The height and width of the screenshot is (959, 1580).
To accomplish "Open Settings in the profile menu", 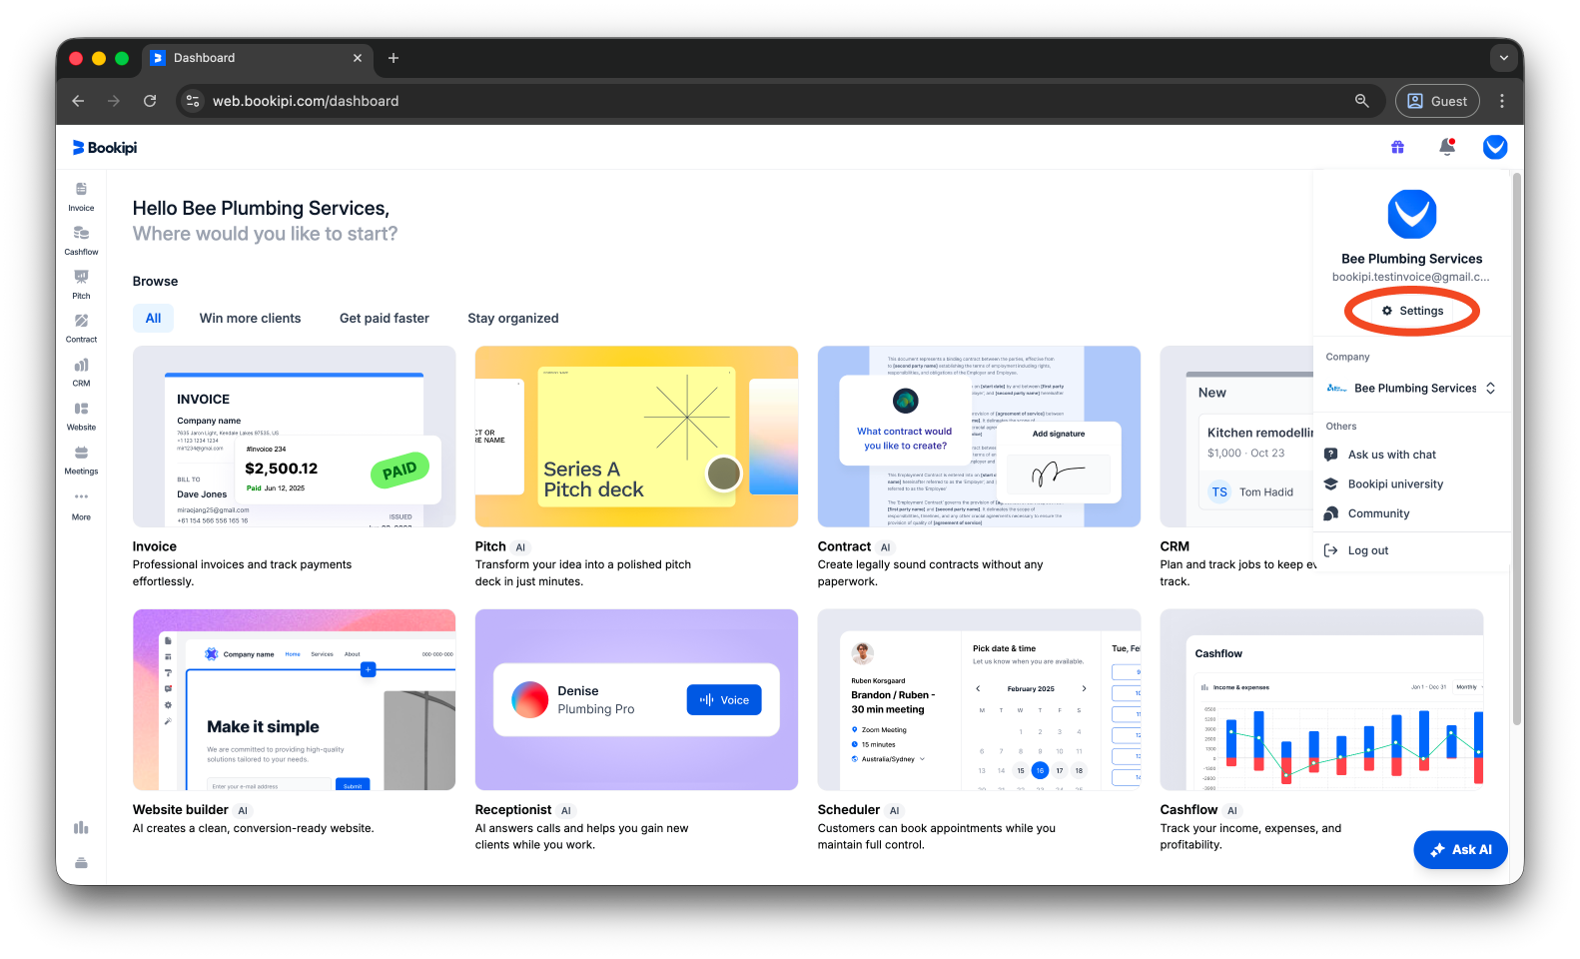I will [1412, 311].
